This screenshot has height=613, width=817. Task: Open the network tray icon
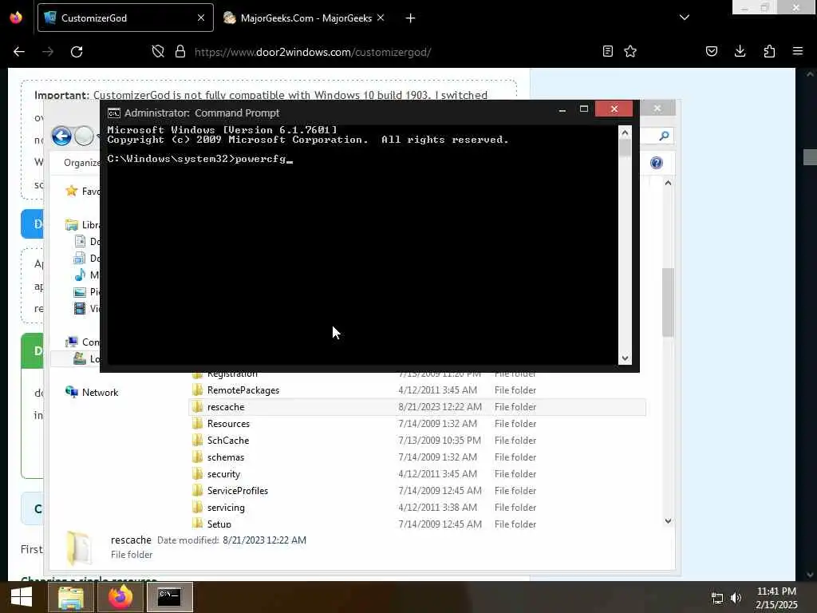[x=717, y=598]
